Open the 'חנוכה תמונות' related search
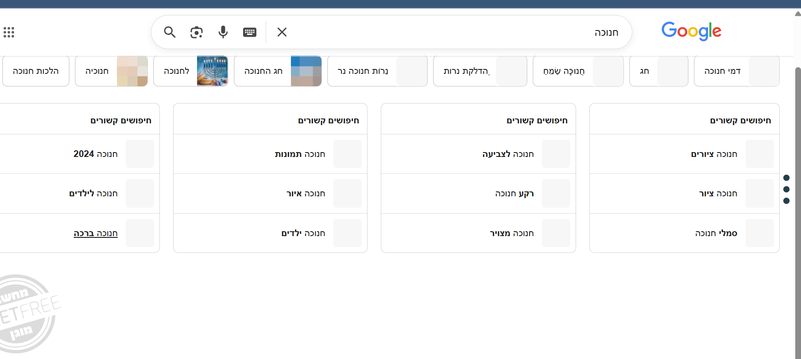Viewport: 801px width, 359px height. pos(300,154)
